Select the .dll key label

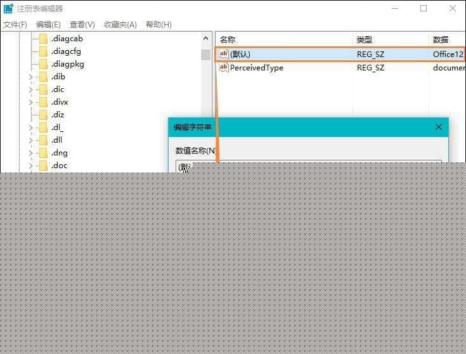click(56, 140)
